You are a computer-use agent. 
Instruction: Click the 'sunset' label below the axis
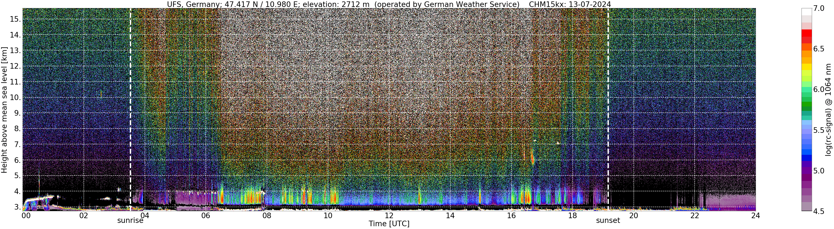coord(608,221)
